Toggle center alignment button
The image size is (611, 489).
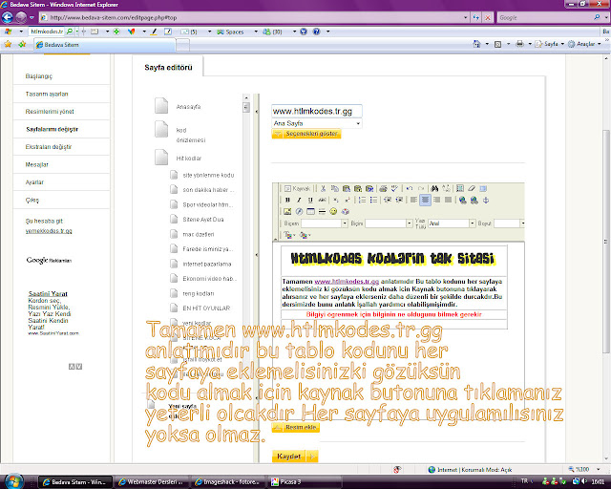[425, 200]
